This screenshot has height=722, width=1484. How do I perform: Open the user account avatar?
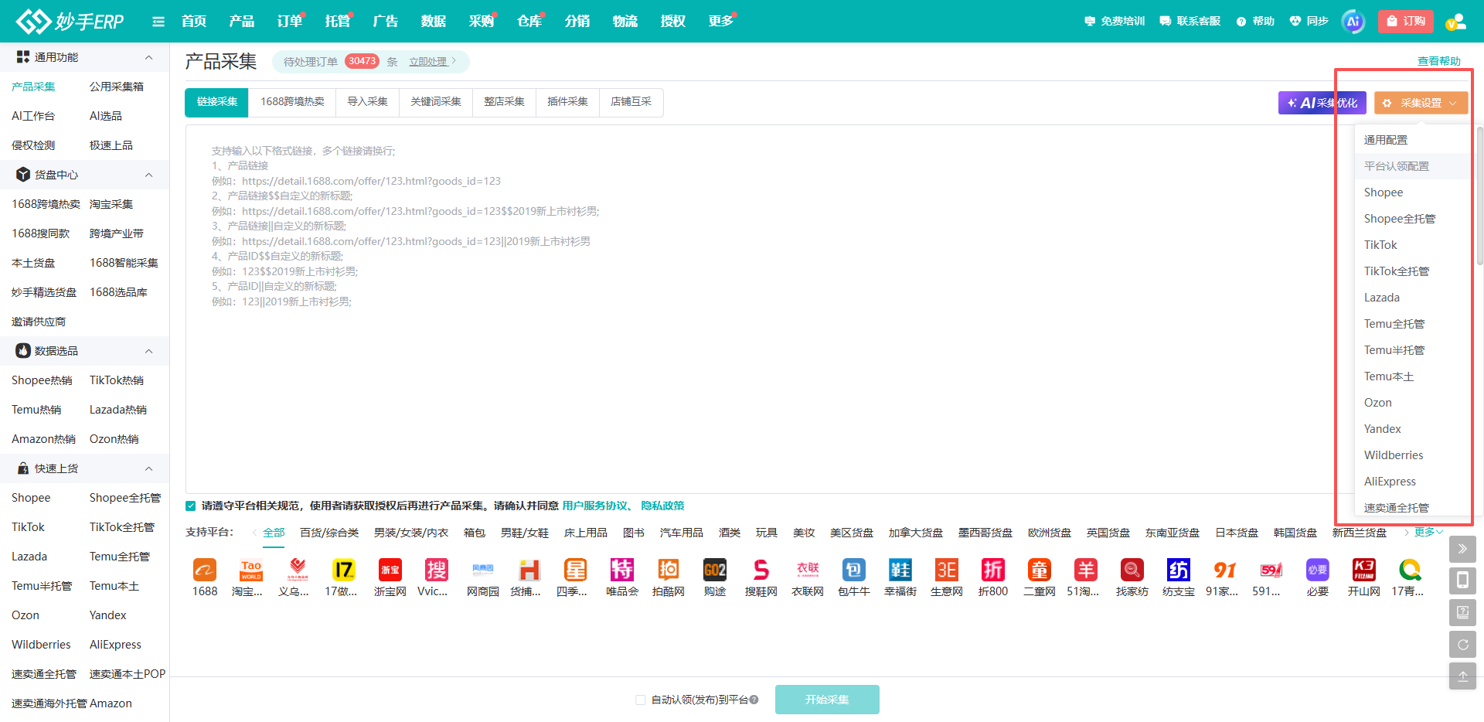(1456, 22)
